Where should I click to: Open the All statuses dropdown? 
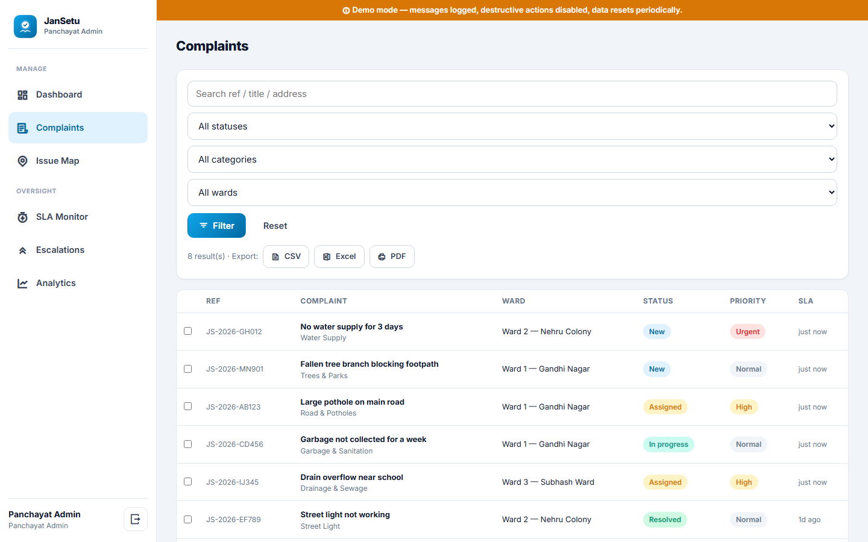[x=512, y=126]
